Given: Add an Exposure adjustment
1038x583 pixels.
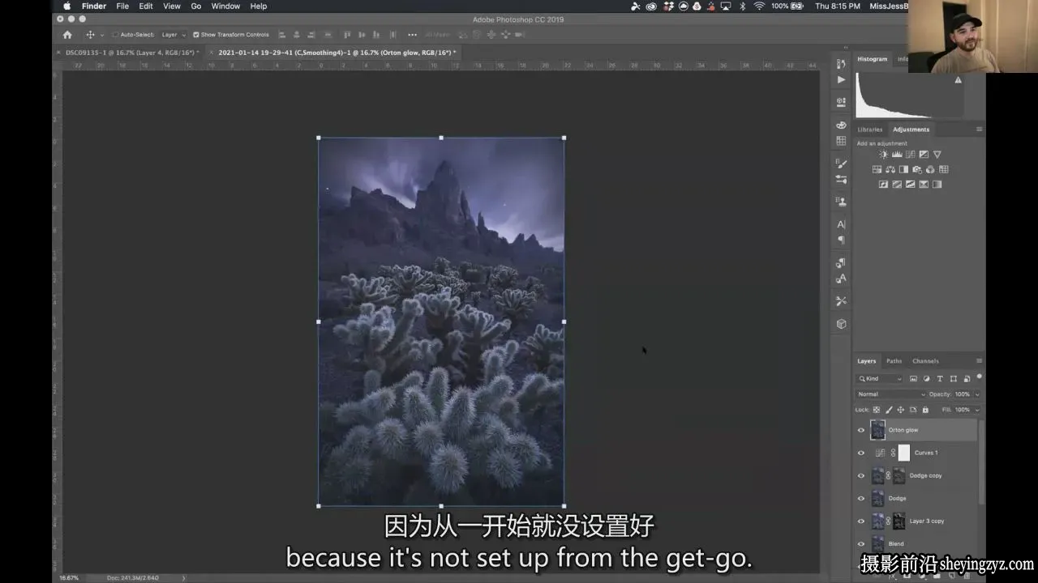Looking at the screenshot, I should (924, 155).
